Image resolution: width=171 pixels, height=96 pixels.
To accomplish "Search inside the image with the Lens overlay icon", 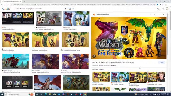I will tap(94, 56).
